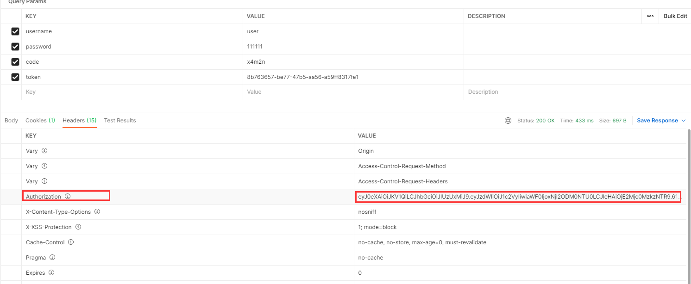Viewport: 691px width, 284px height.
Task: Click the Access-Control-Request-Method value
Action: (402, 166)
